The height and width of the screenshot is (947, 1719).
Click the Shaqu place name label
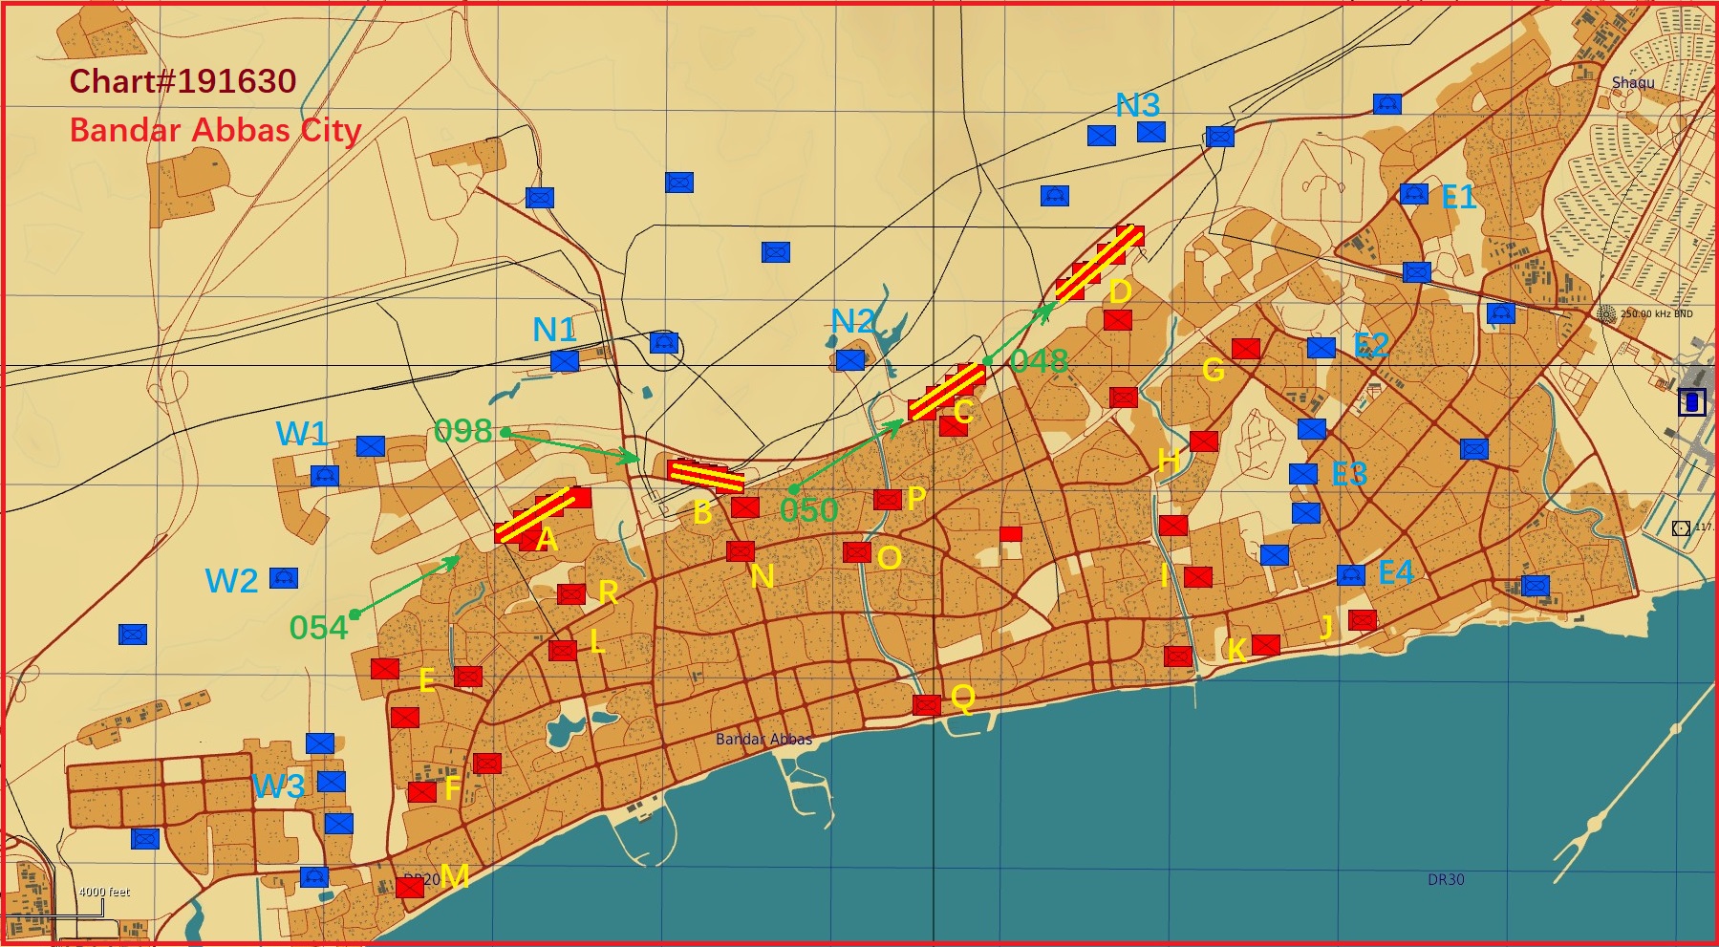click(x=1632, y=83)
